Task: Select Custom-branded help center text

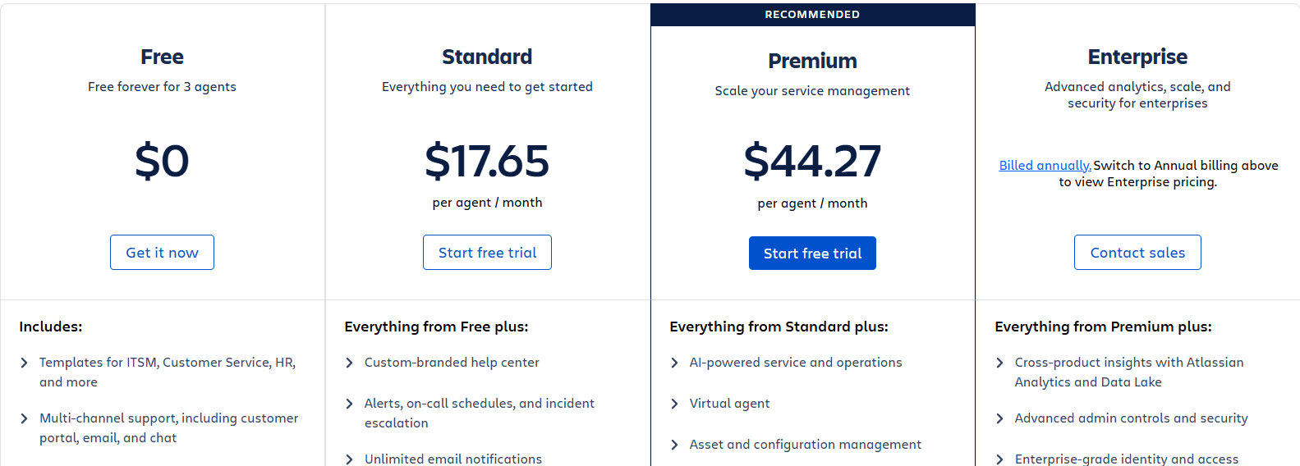Action: [x=452, y=363]
